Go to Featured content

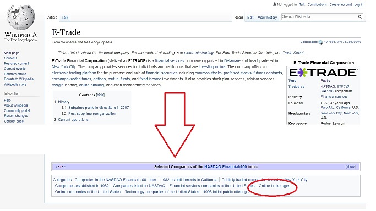pyautogui.click(x=17, y=63)
